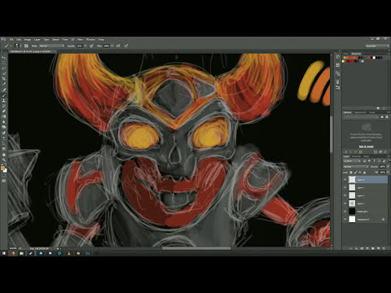Hide Layer 4 visibility eye
Viewport: 391px width, 293px height.
(x=345, y=179)
